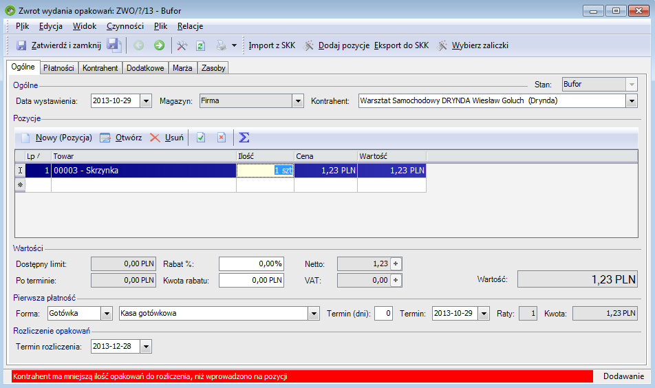
Task: Click the red warning status message
Action: (302, 376)
